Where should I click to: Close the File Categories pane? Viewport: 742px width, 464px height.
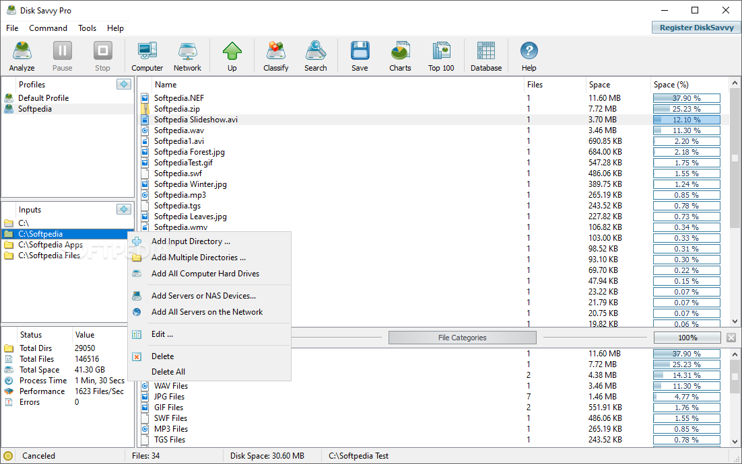click(x=731, y=338)
